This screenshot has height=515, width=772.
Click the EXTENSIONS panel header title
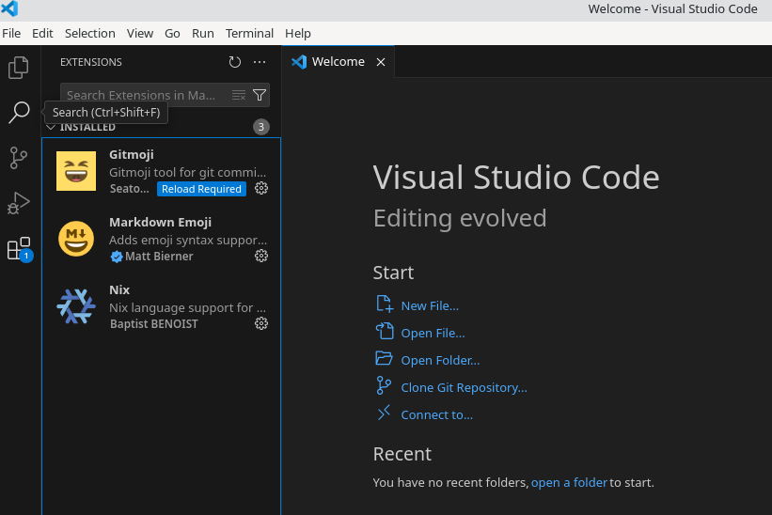[91, 62]
